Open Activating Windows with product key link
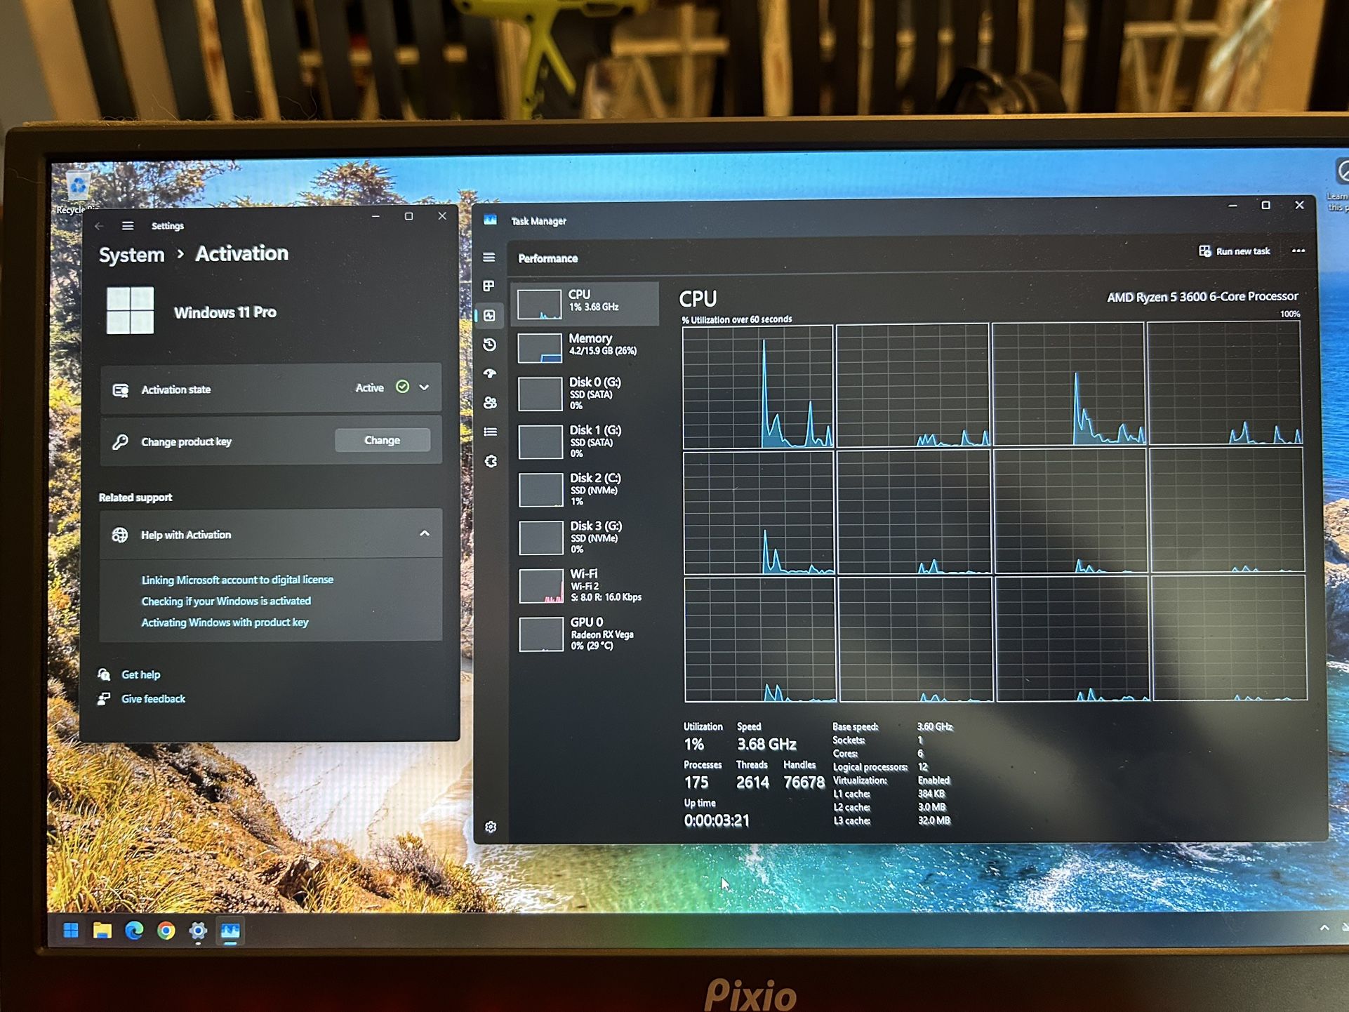1349x1012 pixels. point(225,622)
